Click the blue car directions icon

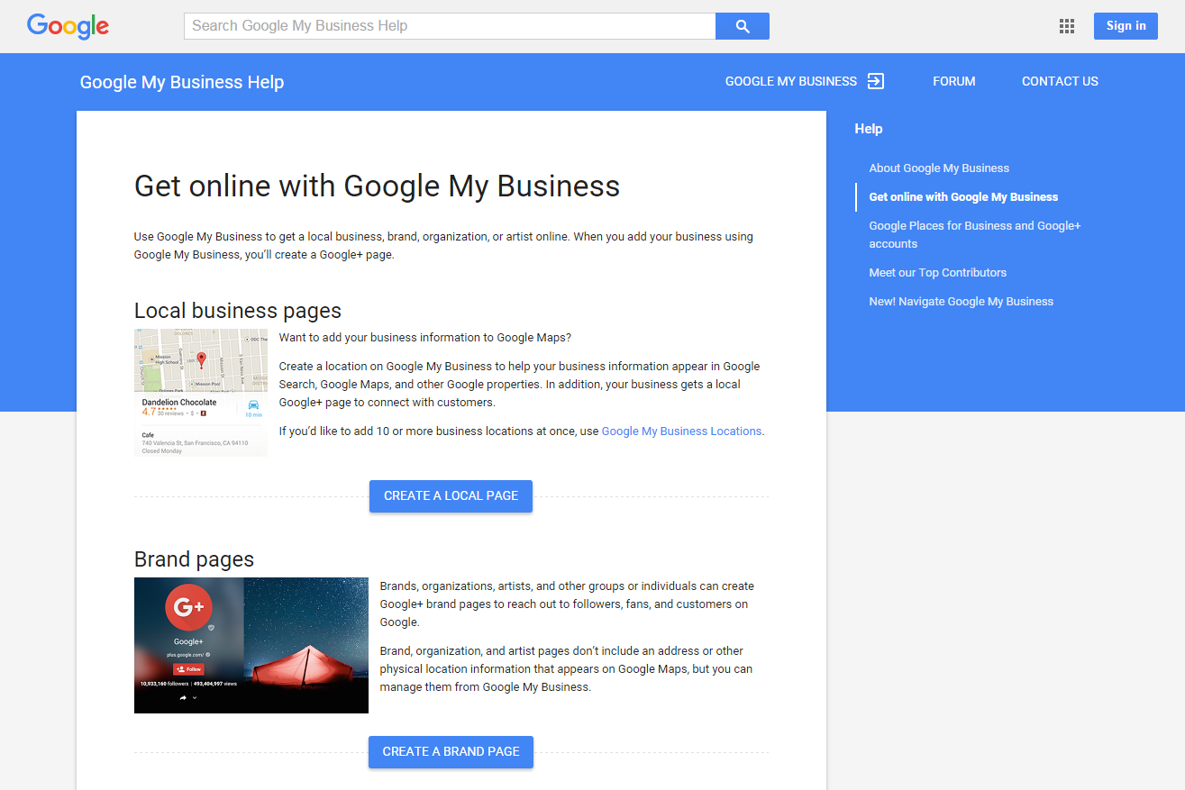[x=253, y=405]
